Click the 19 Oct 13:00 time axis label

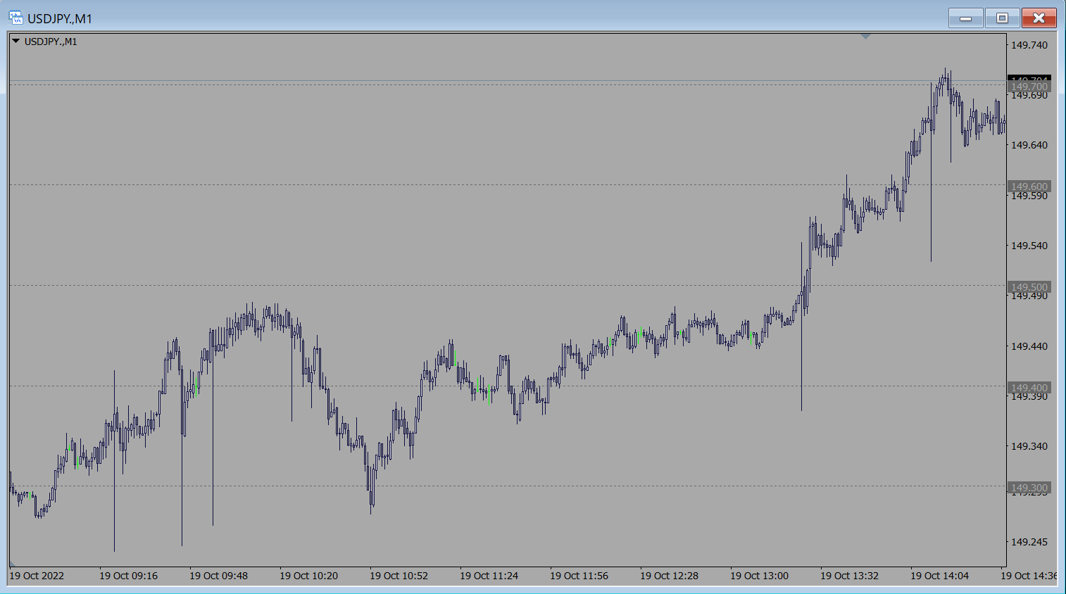coord(759,576)
